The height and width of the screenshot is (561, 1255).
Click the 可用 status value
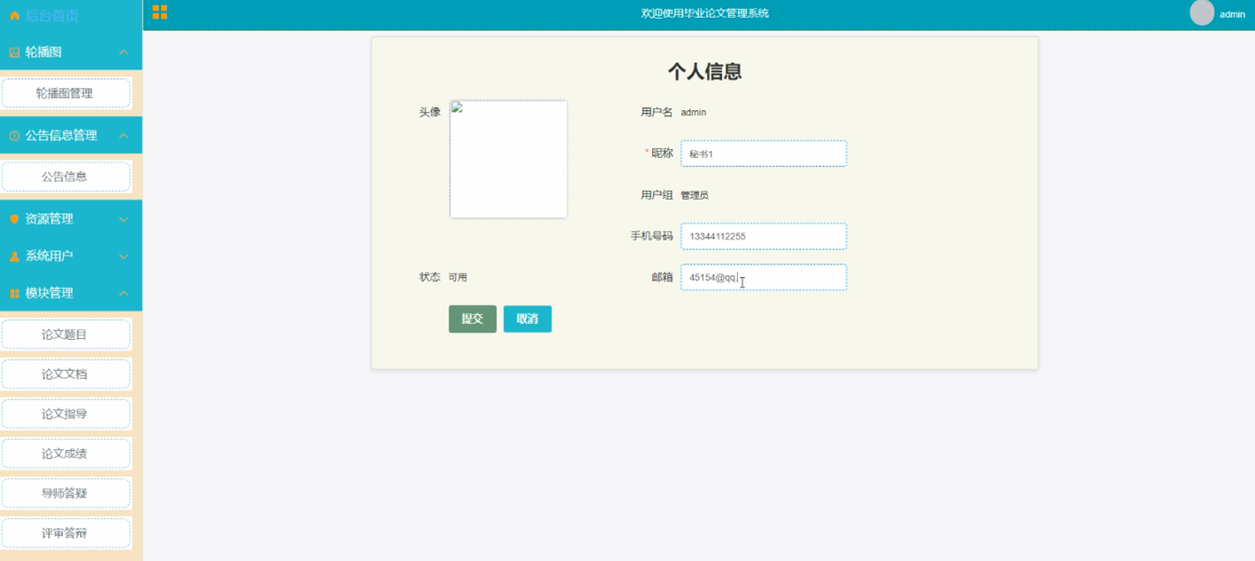[x=457, y=278]
